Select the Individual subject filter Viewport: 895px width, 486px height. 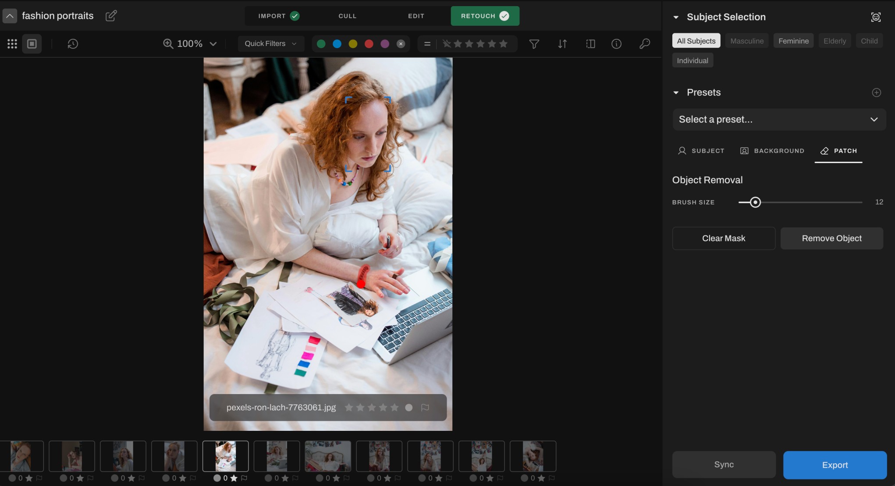692,60
